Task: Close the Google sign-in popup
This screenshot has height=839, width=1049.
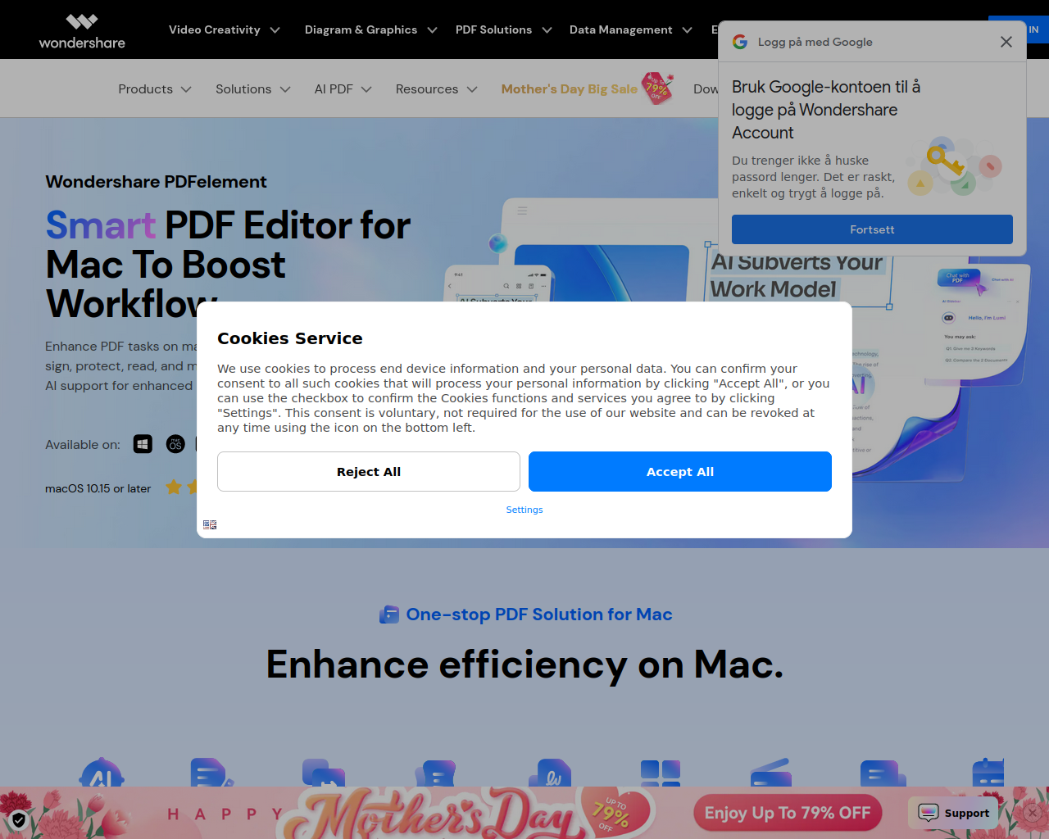Action: (1006, 42)
